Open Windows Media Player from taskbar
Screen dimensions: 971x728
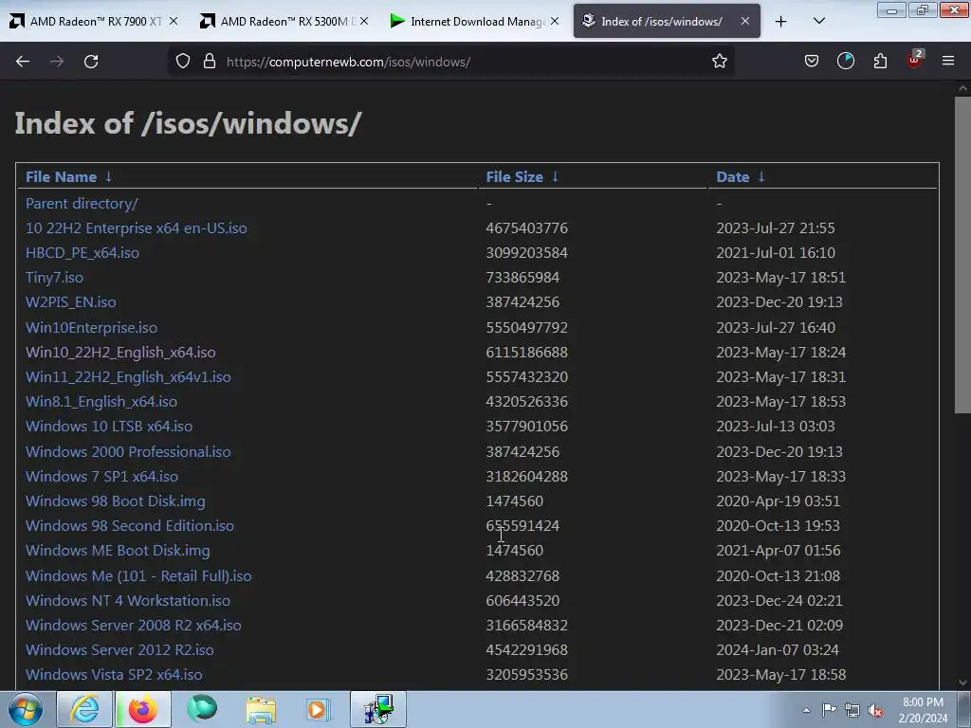pyautogui.click(x=319, y=709)
